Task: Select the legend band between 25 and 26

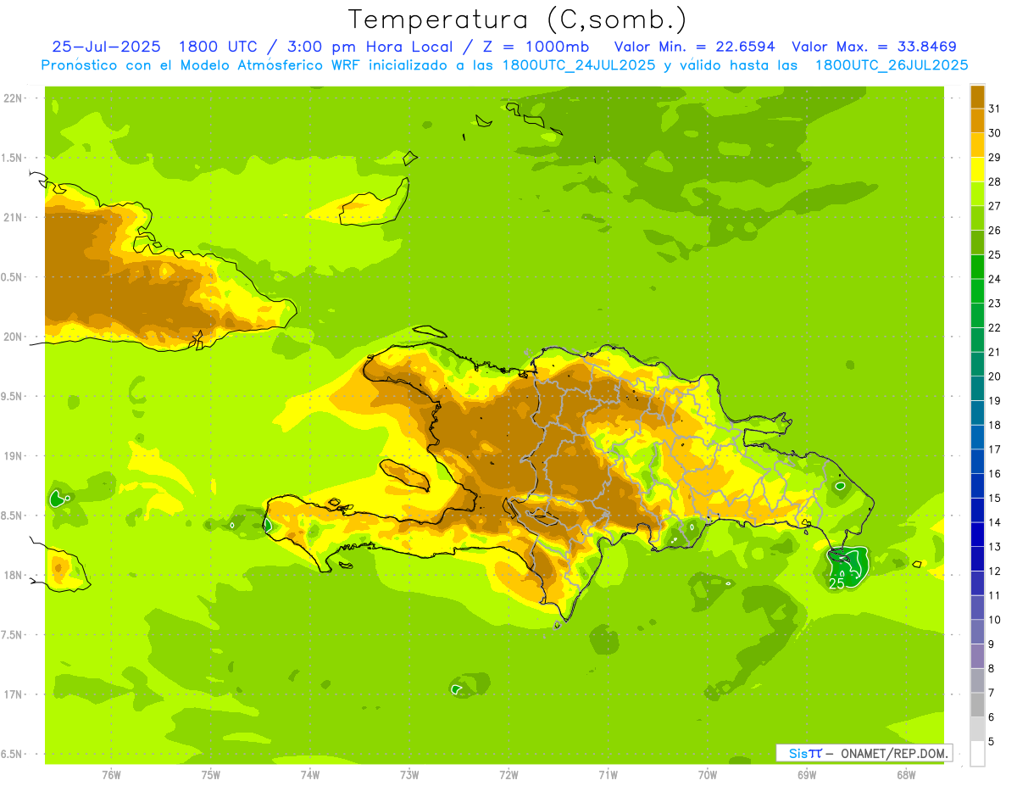Action: [x=977, y=242]
